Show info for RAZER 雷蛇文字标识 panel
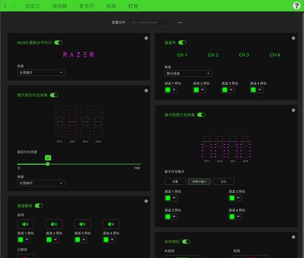 [146, 38]
